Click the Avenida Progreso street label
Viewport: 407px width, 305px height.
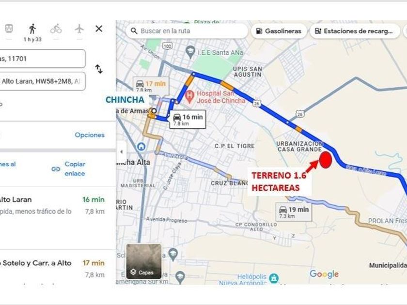pos(166,220)
